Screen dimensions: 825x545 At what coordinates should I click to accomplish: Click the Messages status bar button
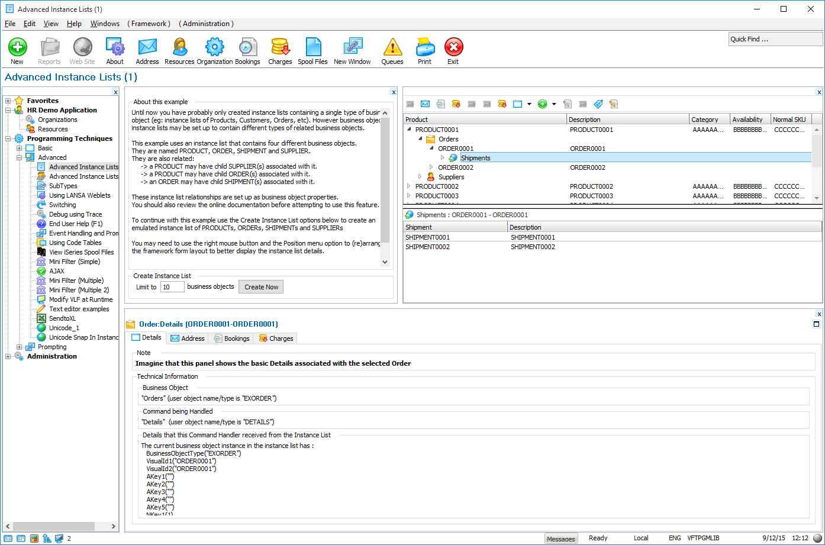pos(560,538)
